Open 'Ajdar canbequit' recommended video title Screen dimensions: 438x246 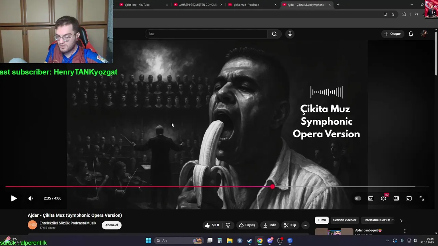click(x=369, y=230)
